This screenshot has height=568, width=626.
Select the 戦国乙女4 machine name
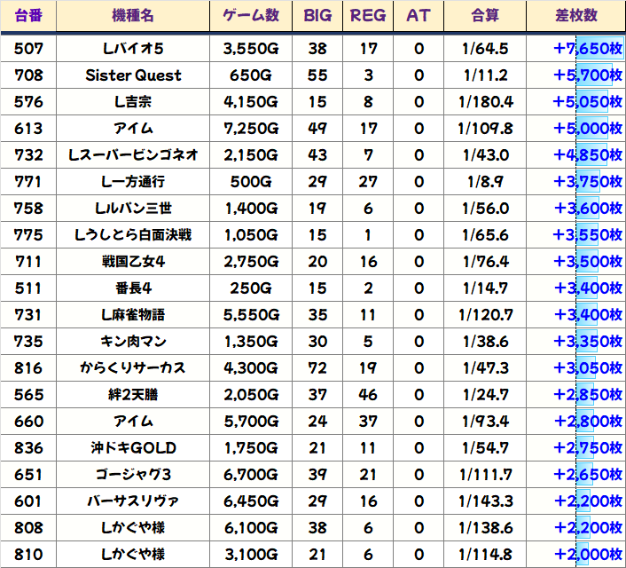pos(133,262)
